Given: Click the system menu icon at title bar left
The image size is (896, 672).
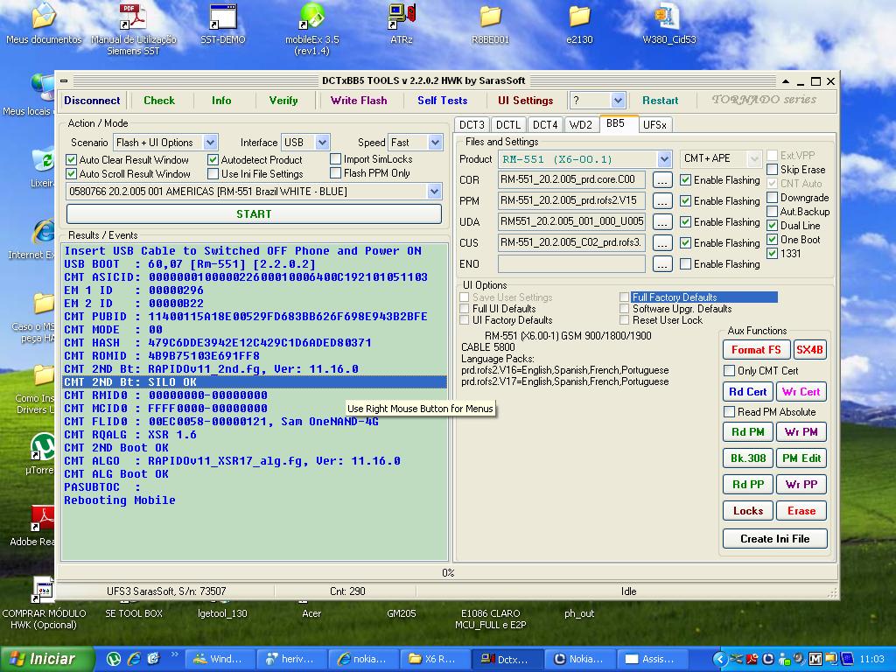Looking at the screenshot, I should coord(64,81).
